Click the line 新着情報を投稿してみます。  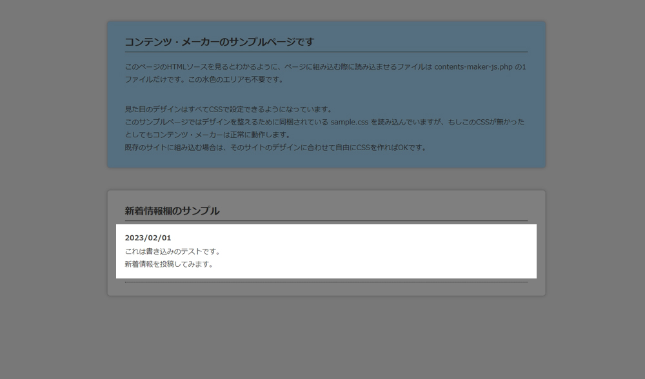click(170, 264)
